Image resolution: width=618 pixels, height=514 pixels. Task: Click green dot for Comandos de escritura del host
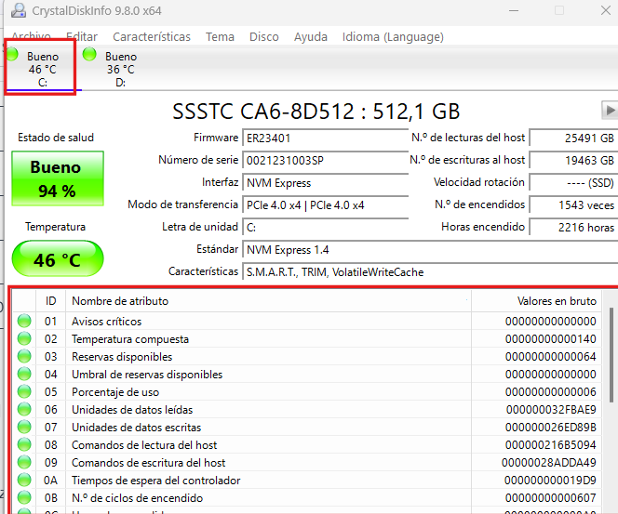tap(24, 463)
